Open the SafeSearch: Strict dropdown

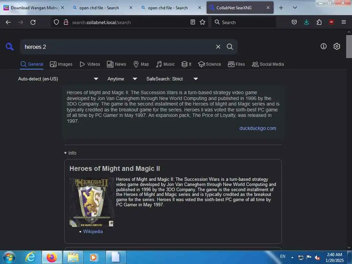tap(172, 79)
